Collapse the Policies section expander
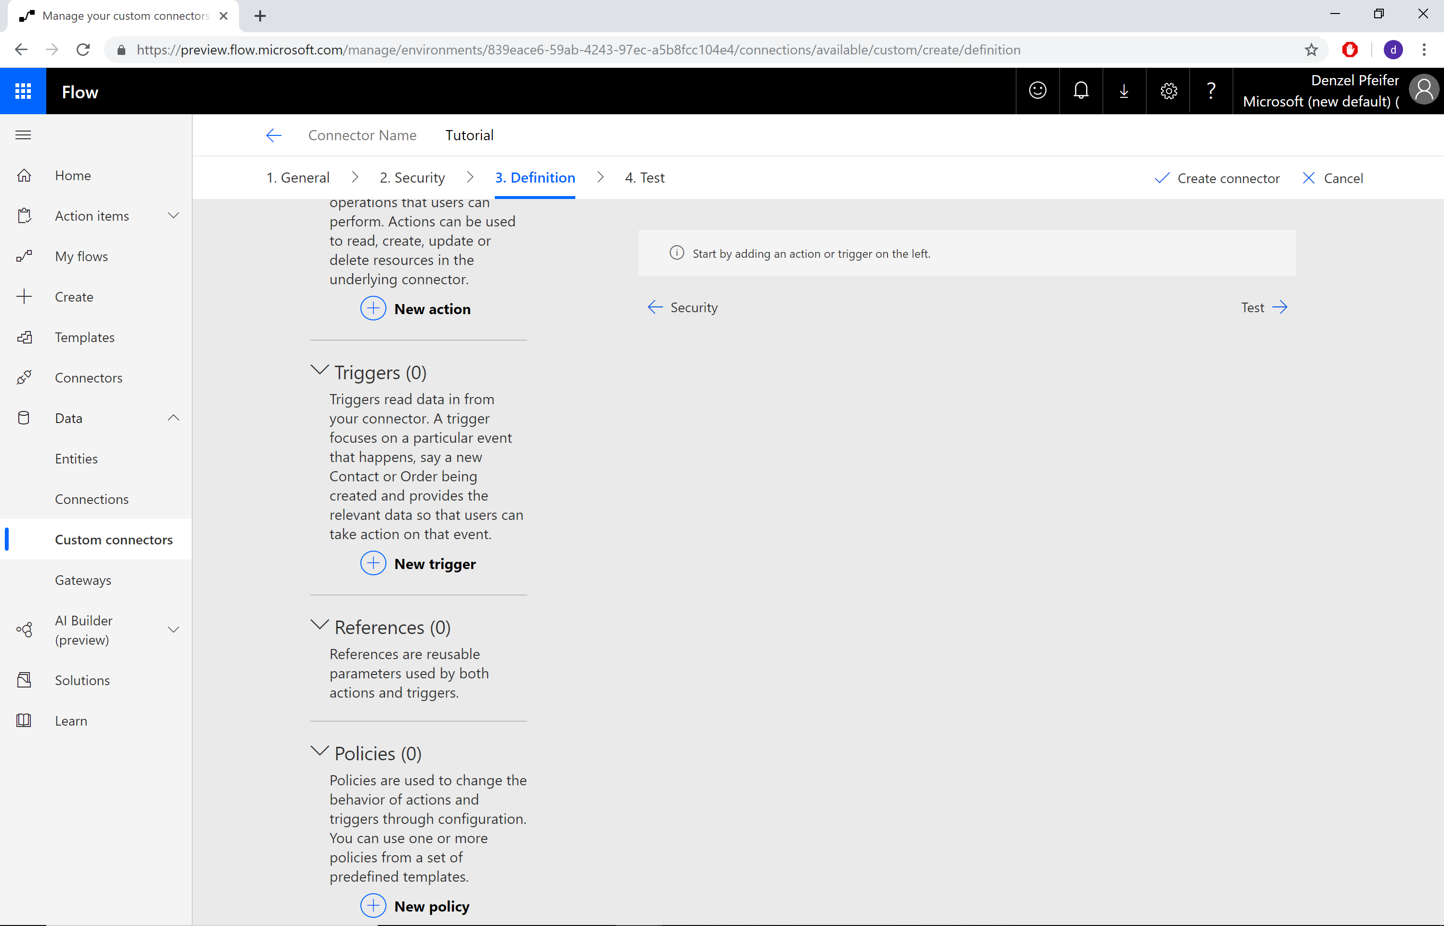Screen dimensions: 1444x926 (318, 753)
